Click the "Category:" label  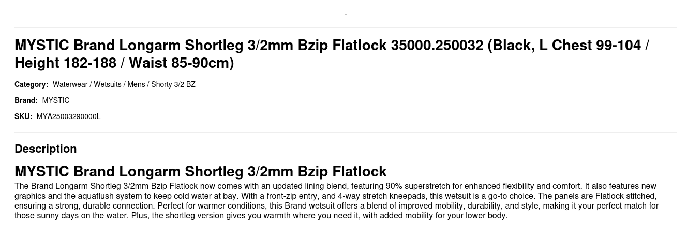(31, 84)
